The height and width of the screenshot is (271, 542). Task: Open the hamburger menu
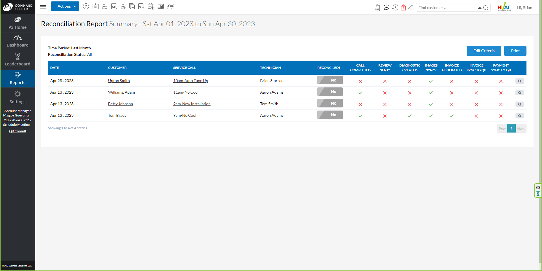(43, 7)
